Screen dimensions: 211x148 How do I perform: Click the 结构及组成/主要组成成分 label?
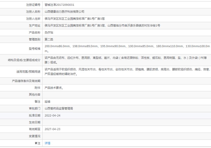tap(24, 60)
